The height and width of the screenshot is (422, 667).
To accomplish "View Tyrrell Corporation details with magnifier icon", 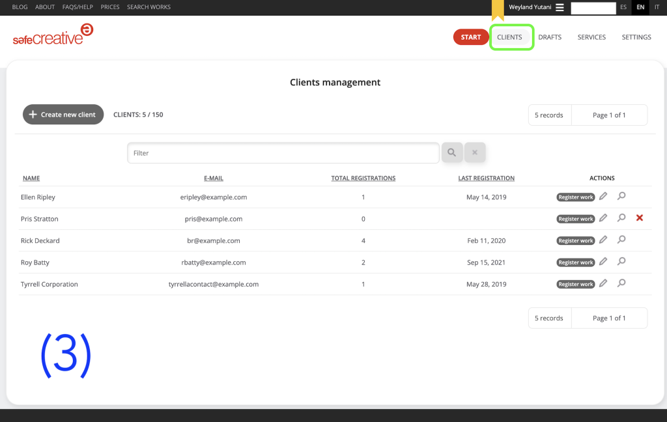I will point(621,283).
